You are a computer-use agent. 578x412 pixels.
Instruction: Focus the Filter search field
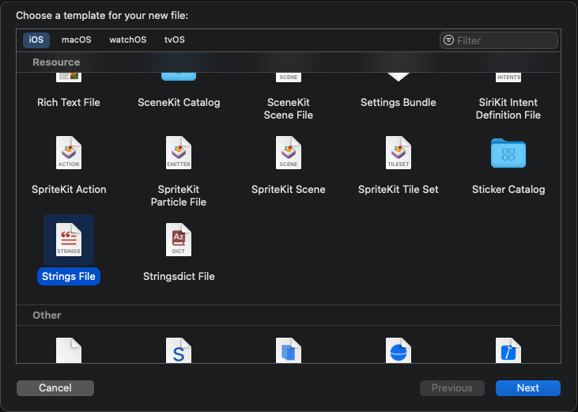pyautogui.click(x=498, y=40)
